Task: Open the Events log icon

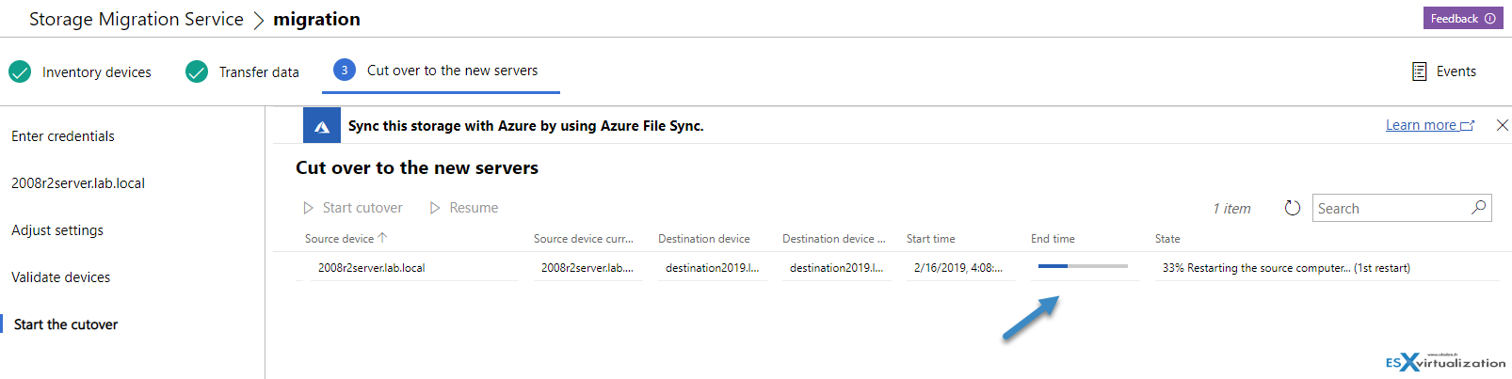Action: [1419, 71]
